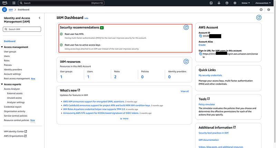Open Users in the sidebar

(7, 56)
